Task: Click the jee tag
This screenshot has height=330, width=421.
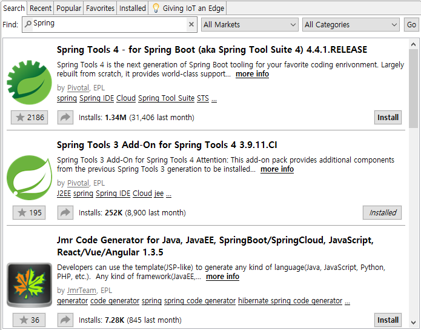Action: point(159,194)
